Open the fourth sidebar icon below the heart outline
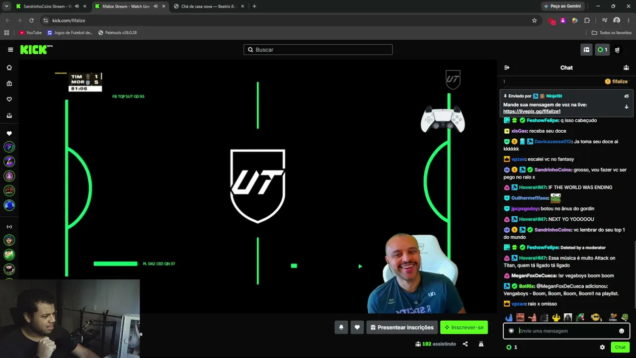The width and height of the screenshot is (636, 358). click(x=9, y=115)
